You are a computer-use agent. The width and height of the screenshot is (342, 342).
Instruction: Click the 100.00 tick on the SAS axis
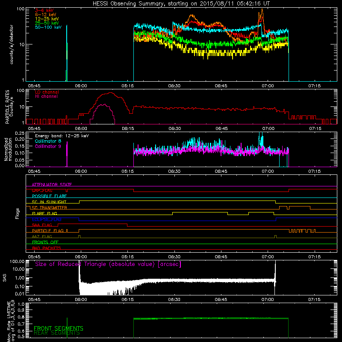(x=17, y=262)
